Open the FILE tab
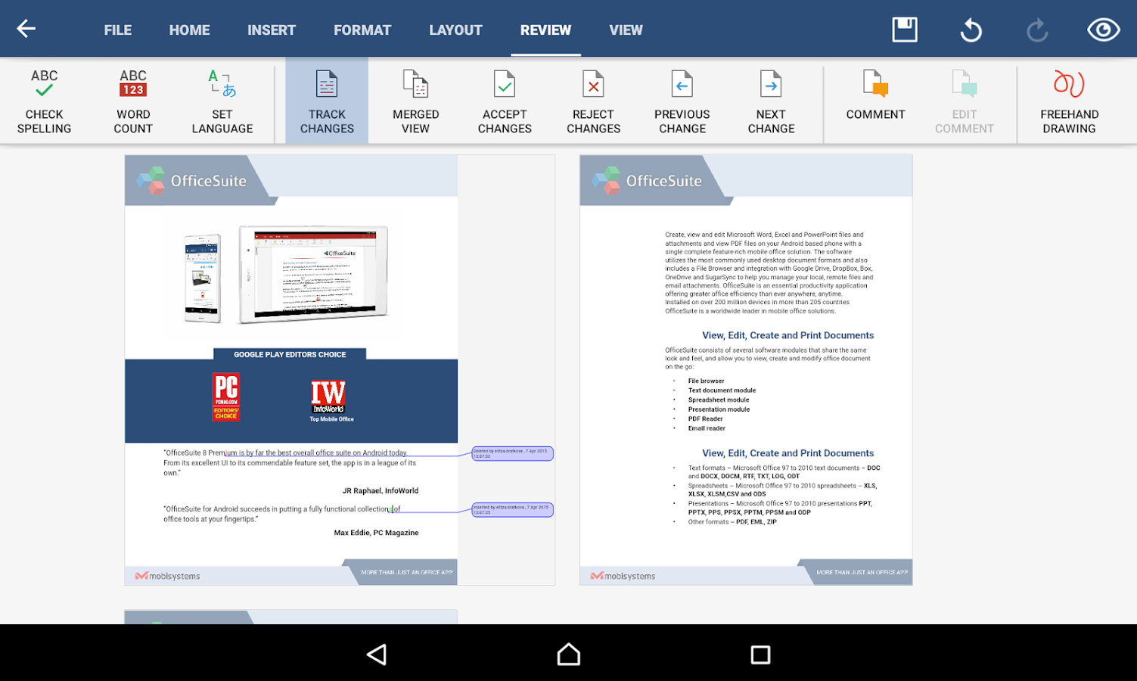Image resolution: width=1137 pixels, height=681 pixels. 117,30
